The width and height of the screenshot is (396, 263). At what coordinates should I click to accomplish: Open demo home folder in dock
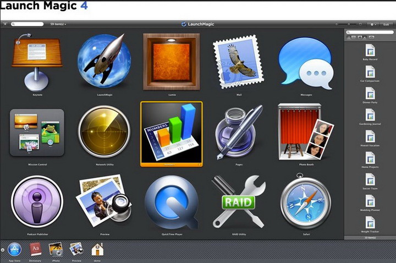pos(97,250)
